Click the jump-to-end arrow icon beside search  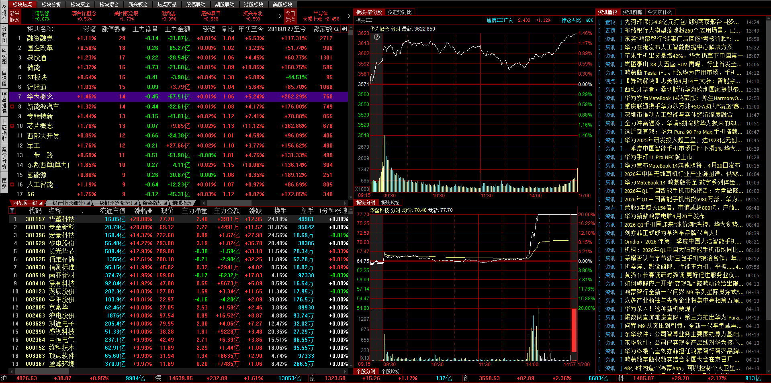click(x=344, y=29)
